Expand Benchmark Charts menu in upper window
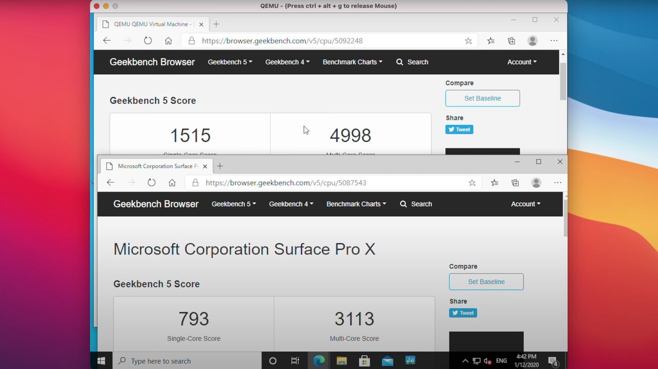 point(352,62)
